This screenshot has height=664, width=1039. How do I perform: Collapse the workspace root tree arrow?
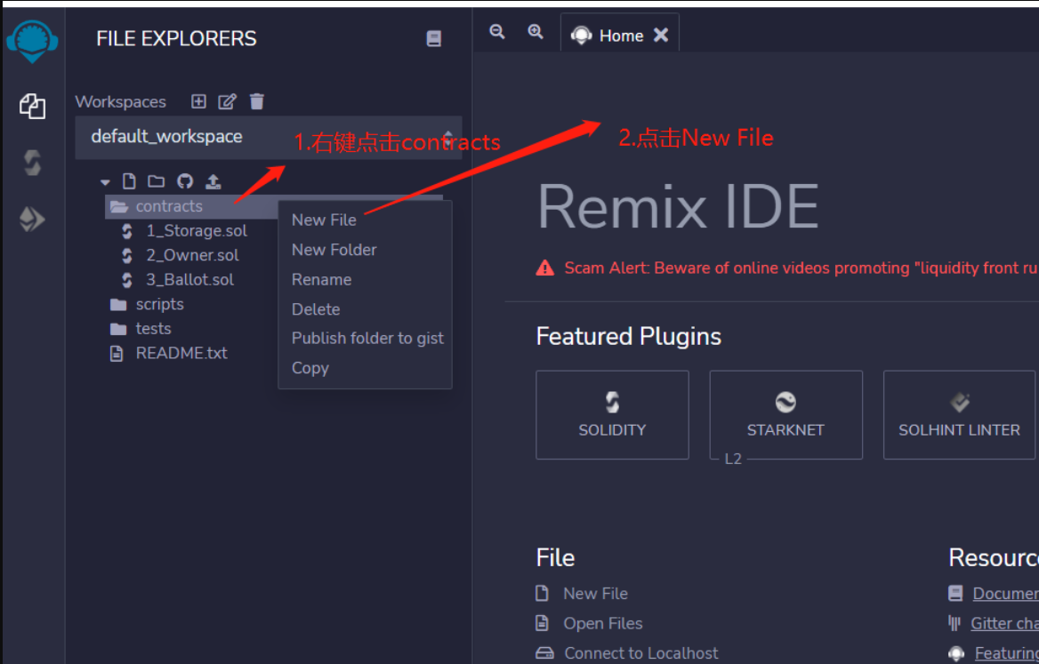point(105,182)
